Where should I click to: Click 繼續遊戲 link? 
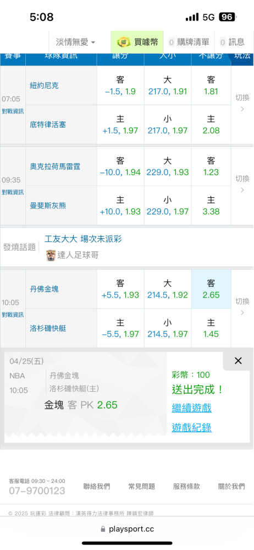(x=191, y=408)
